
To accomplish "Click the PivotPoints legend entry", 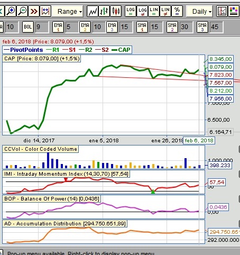I will [23, 50].
